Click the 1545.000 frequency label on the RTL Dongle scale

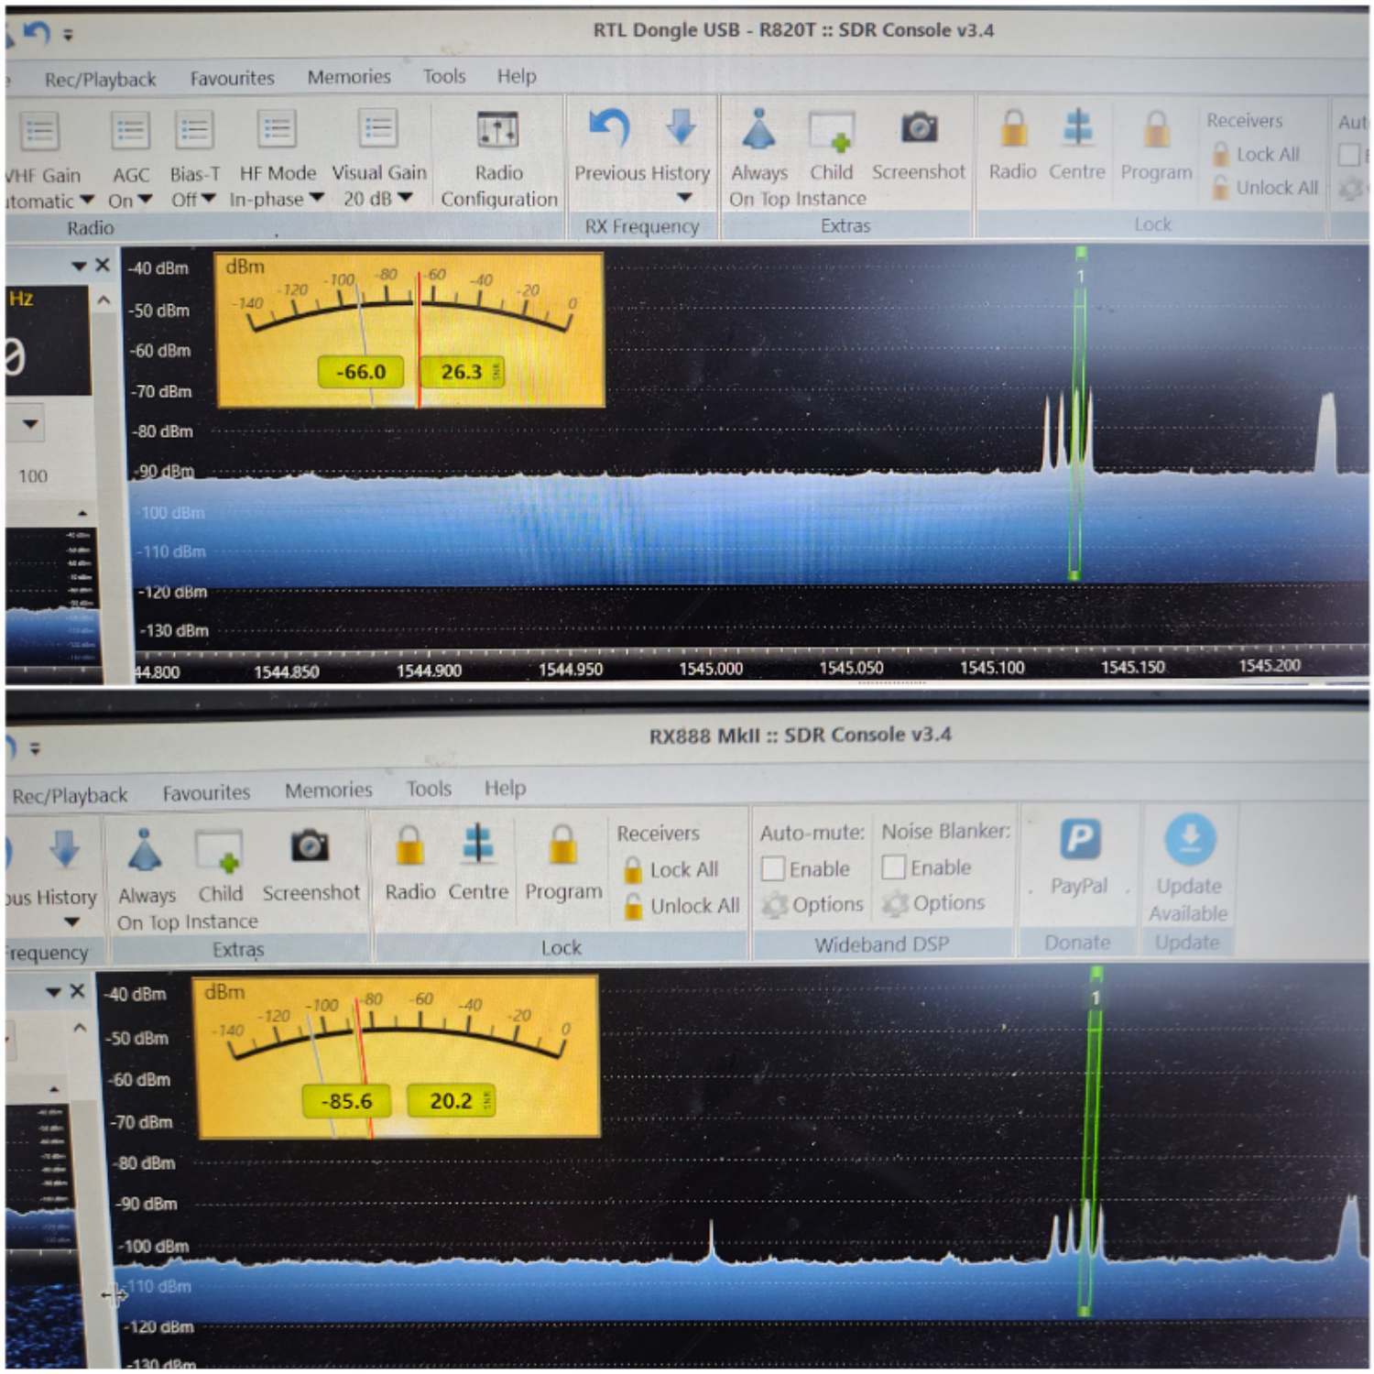click(711, 669)
